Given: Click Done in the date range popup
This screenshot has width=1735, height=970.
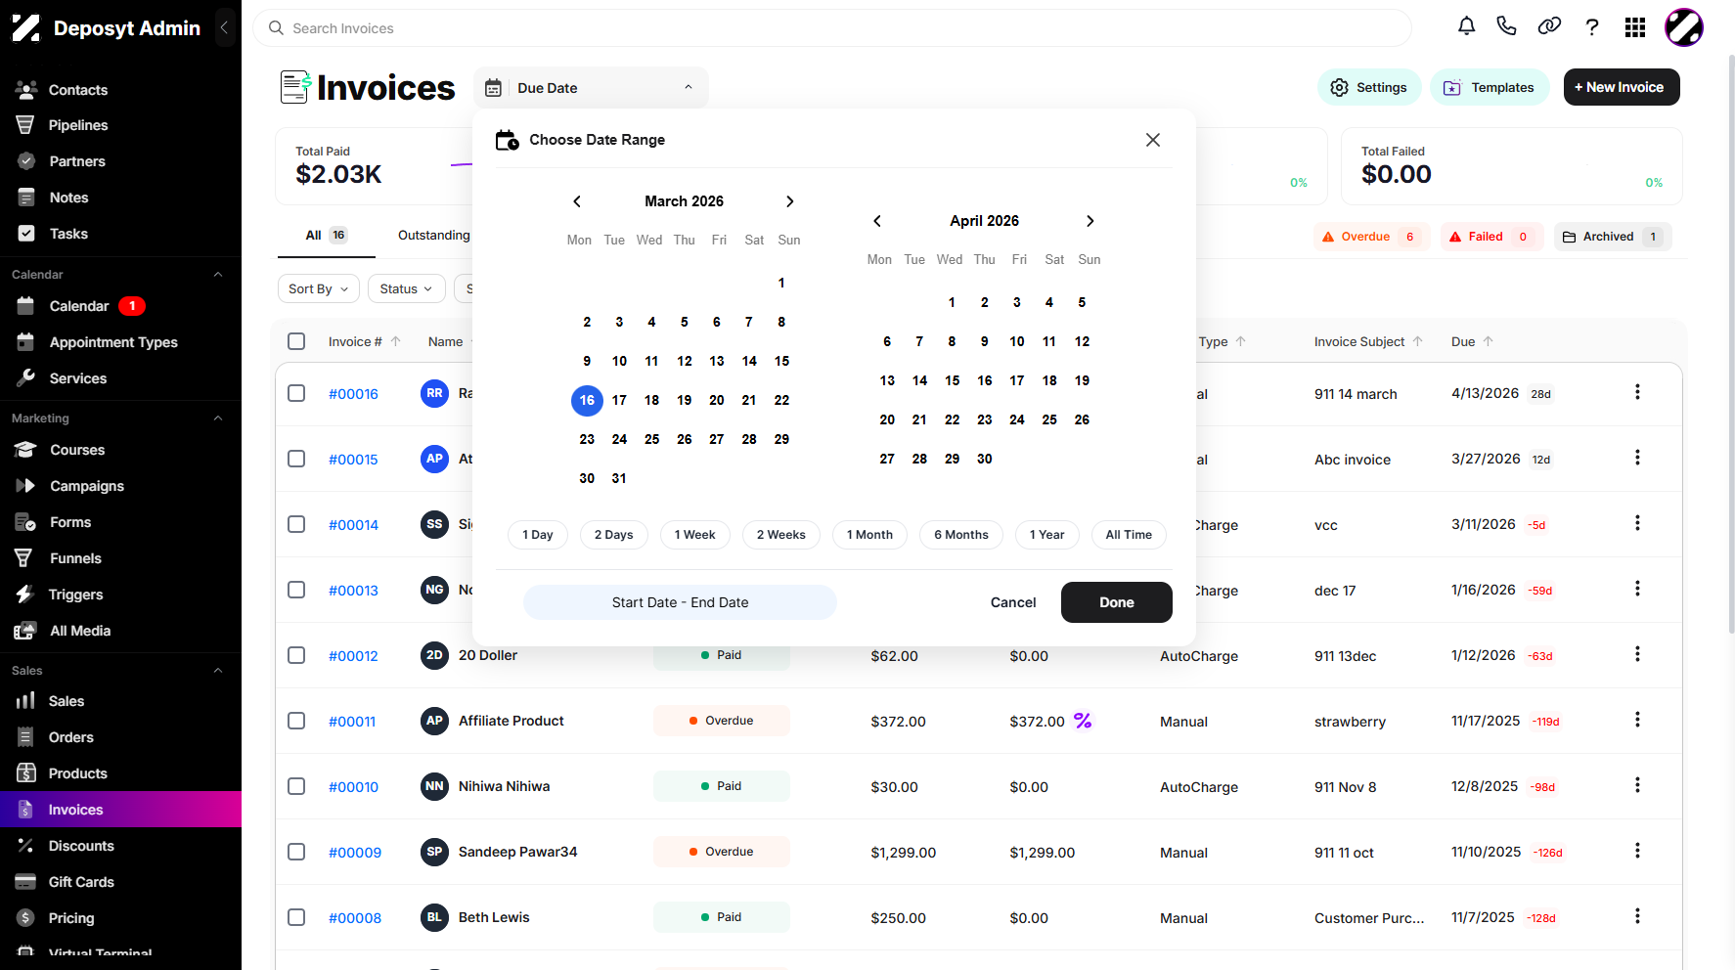Looking at the screenshot, I should tap(1117, 602).
